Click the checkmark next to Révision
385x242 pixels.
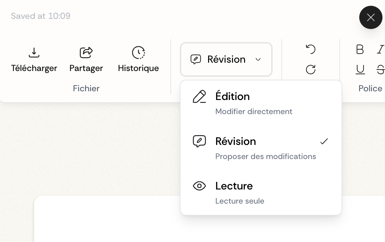pos(324,141)
